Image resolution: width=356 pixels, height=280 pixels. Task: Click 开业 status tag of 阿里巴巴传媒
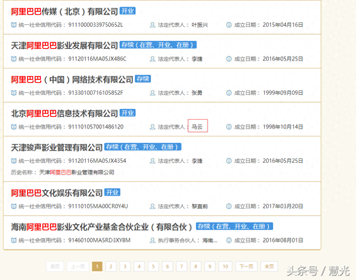coord(128,11)
